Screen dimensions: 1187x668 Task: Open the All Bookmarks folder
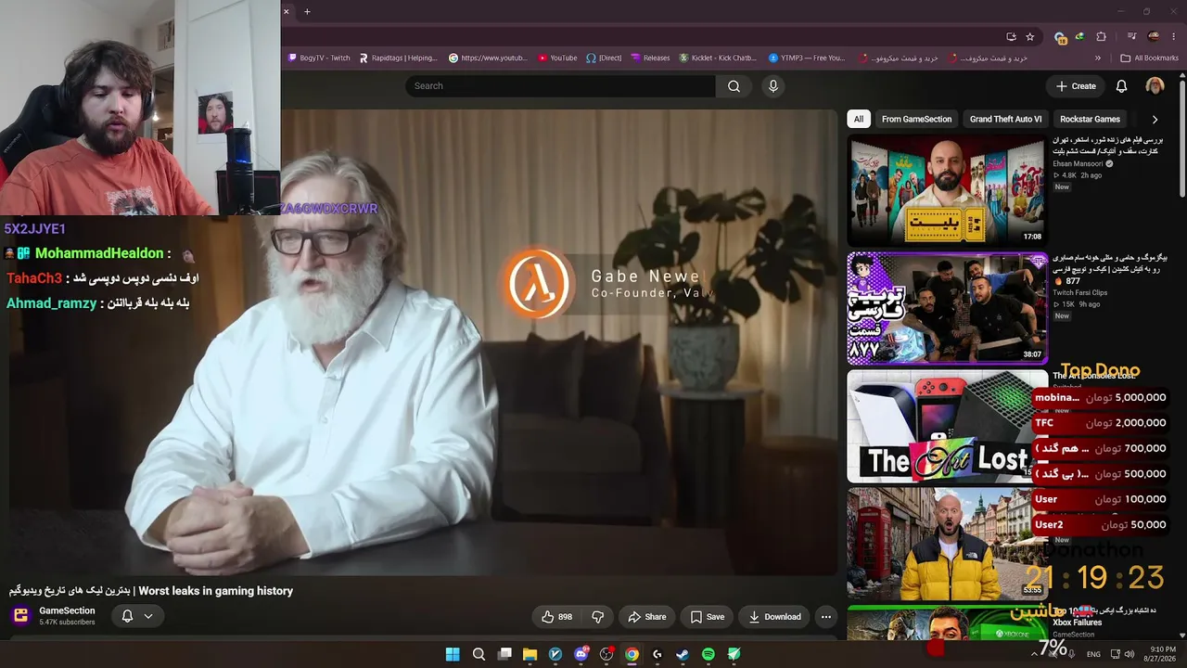click(x=1149, y=58)
